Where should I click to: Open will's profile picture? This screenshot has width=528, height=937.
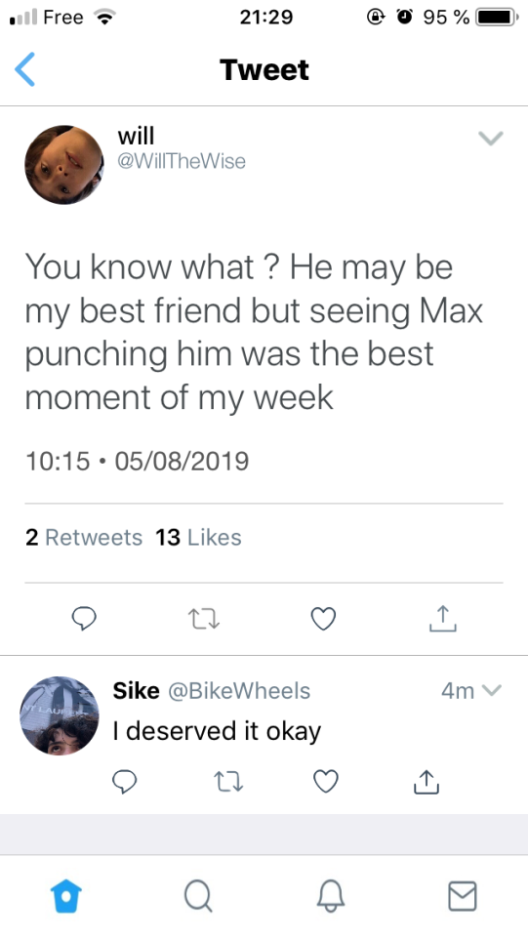(63, 165)
